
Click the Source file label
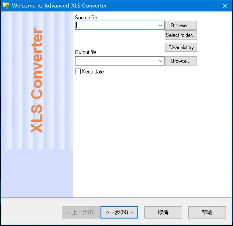tap(86, 18)
